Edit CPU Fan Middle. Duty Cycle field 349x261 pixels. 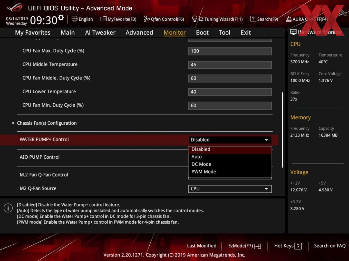point(230,78)
